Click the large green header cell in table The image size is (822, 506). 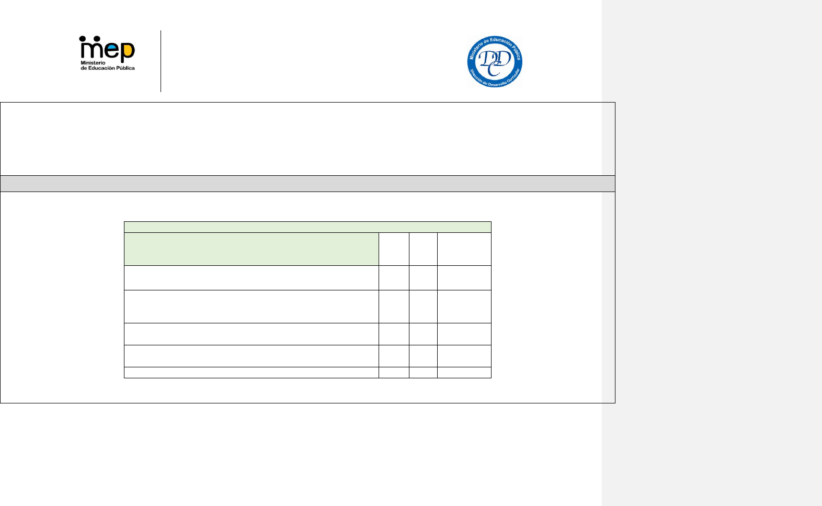pos(251,249)
